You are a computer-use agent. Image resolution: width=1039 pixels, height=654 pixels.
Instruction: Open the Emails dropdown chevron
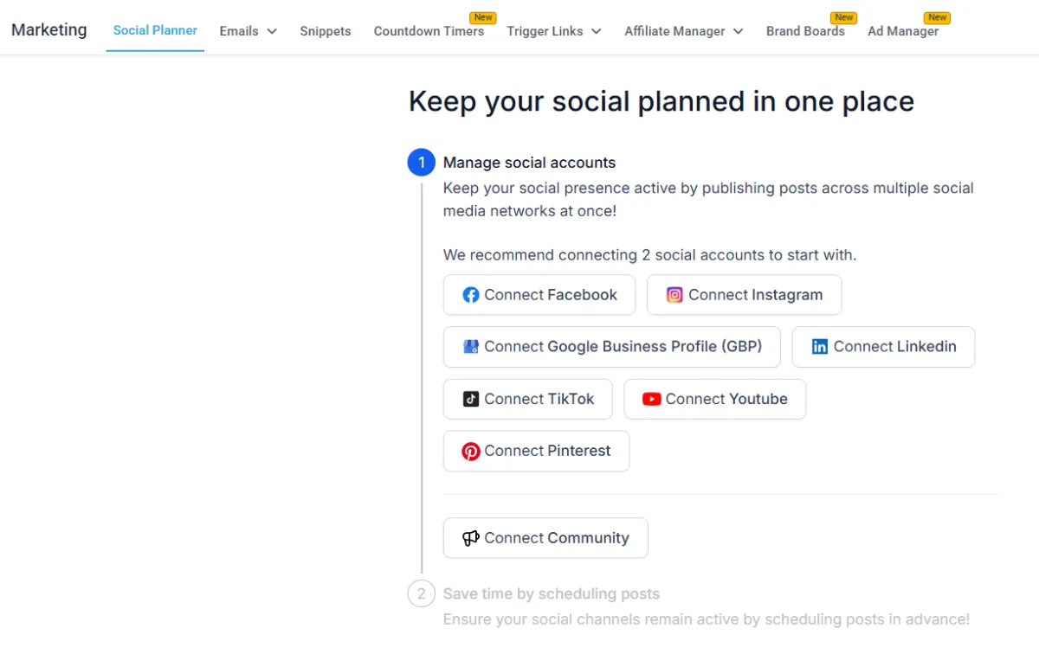(x=272, y=31)
